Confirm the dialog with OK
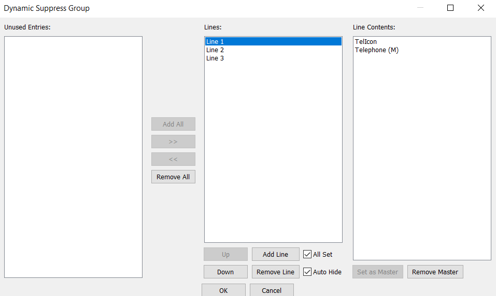The image size is (496, 296). [223, 290]
